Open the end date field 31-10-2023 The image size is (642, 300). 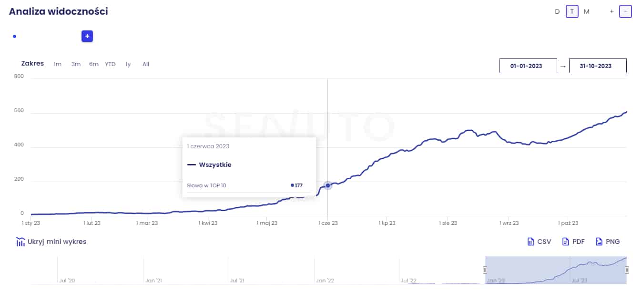598,66
